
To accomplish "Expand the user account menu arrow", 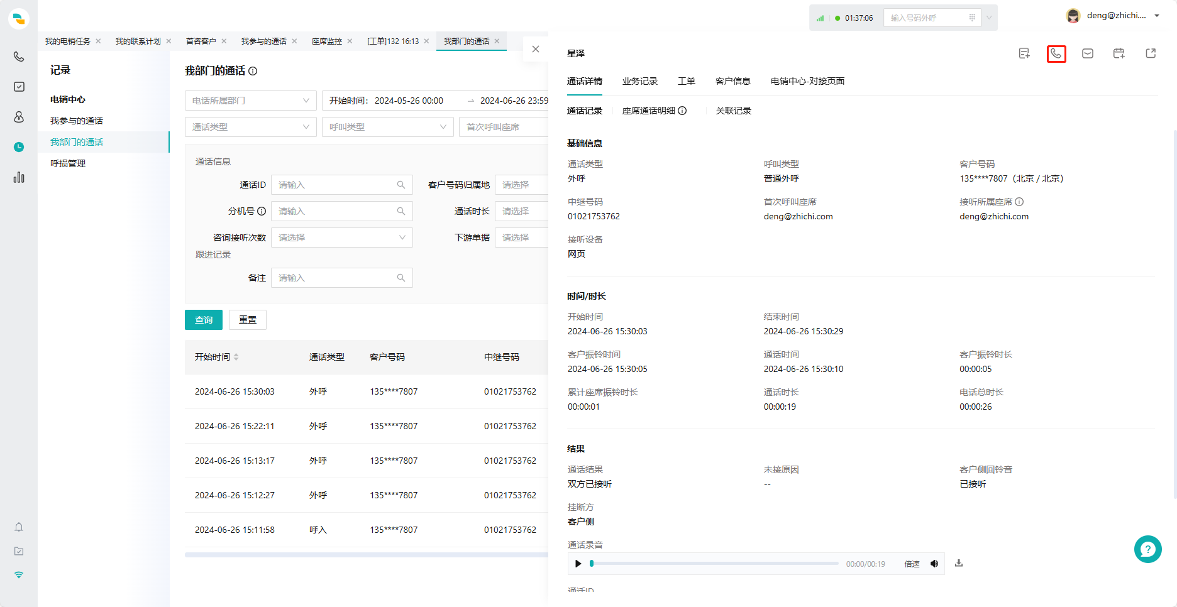I will [x=1157, y=16].
